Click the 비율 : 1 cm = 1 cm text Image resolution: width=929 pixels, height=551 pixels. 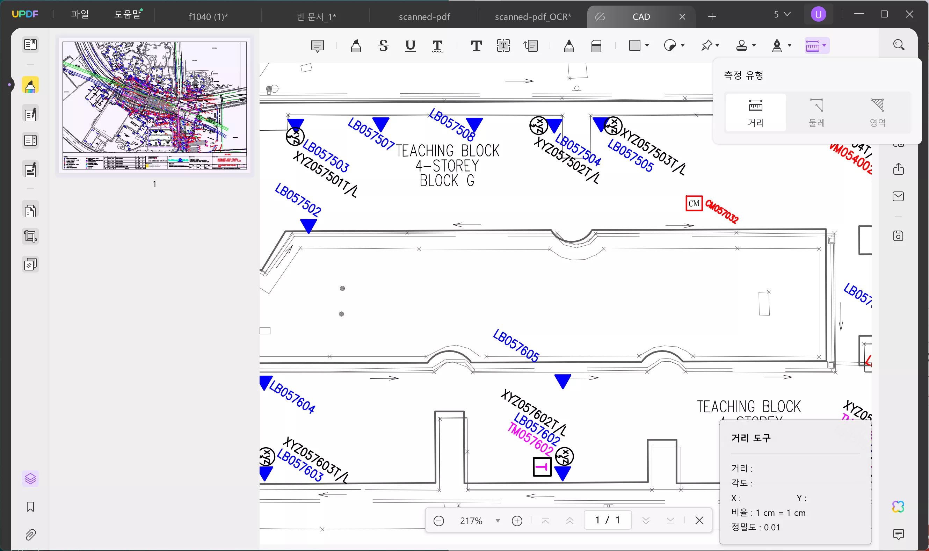point(768,513)
